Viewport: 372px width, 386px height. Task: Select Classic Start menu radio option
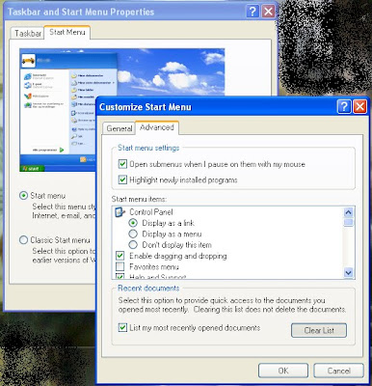[23, 240]
